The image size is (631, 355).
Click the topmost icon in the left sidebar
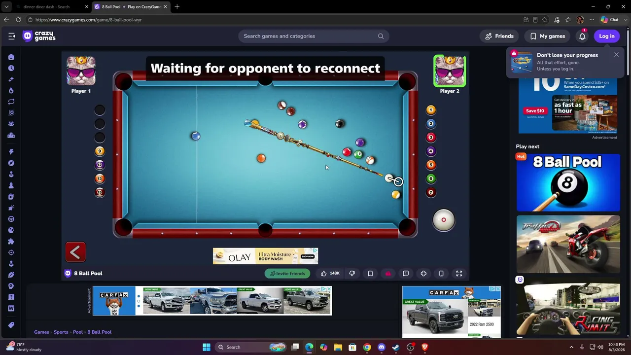coord(11,57)
